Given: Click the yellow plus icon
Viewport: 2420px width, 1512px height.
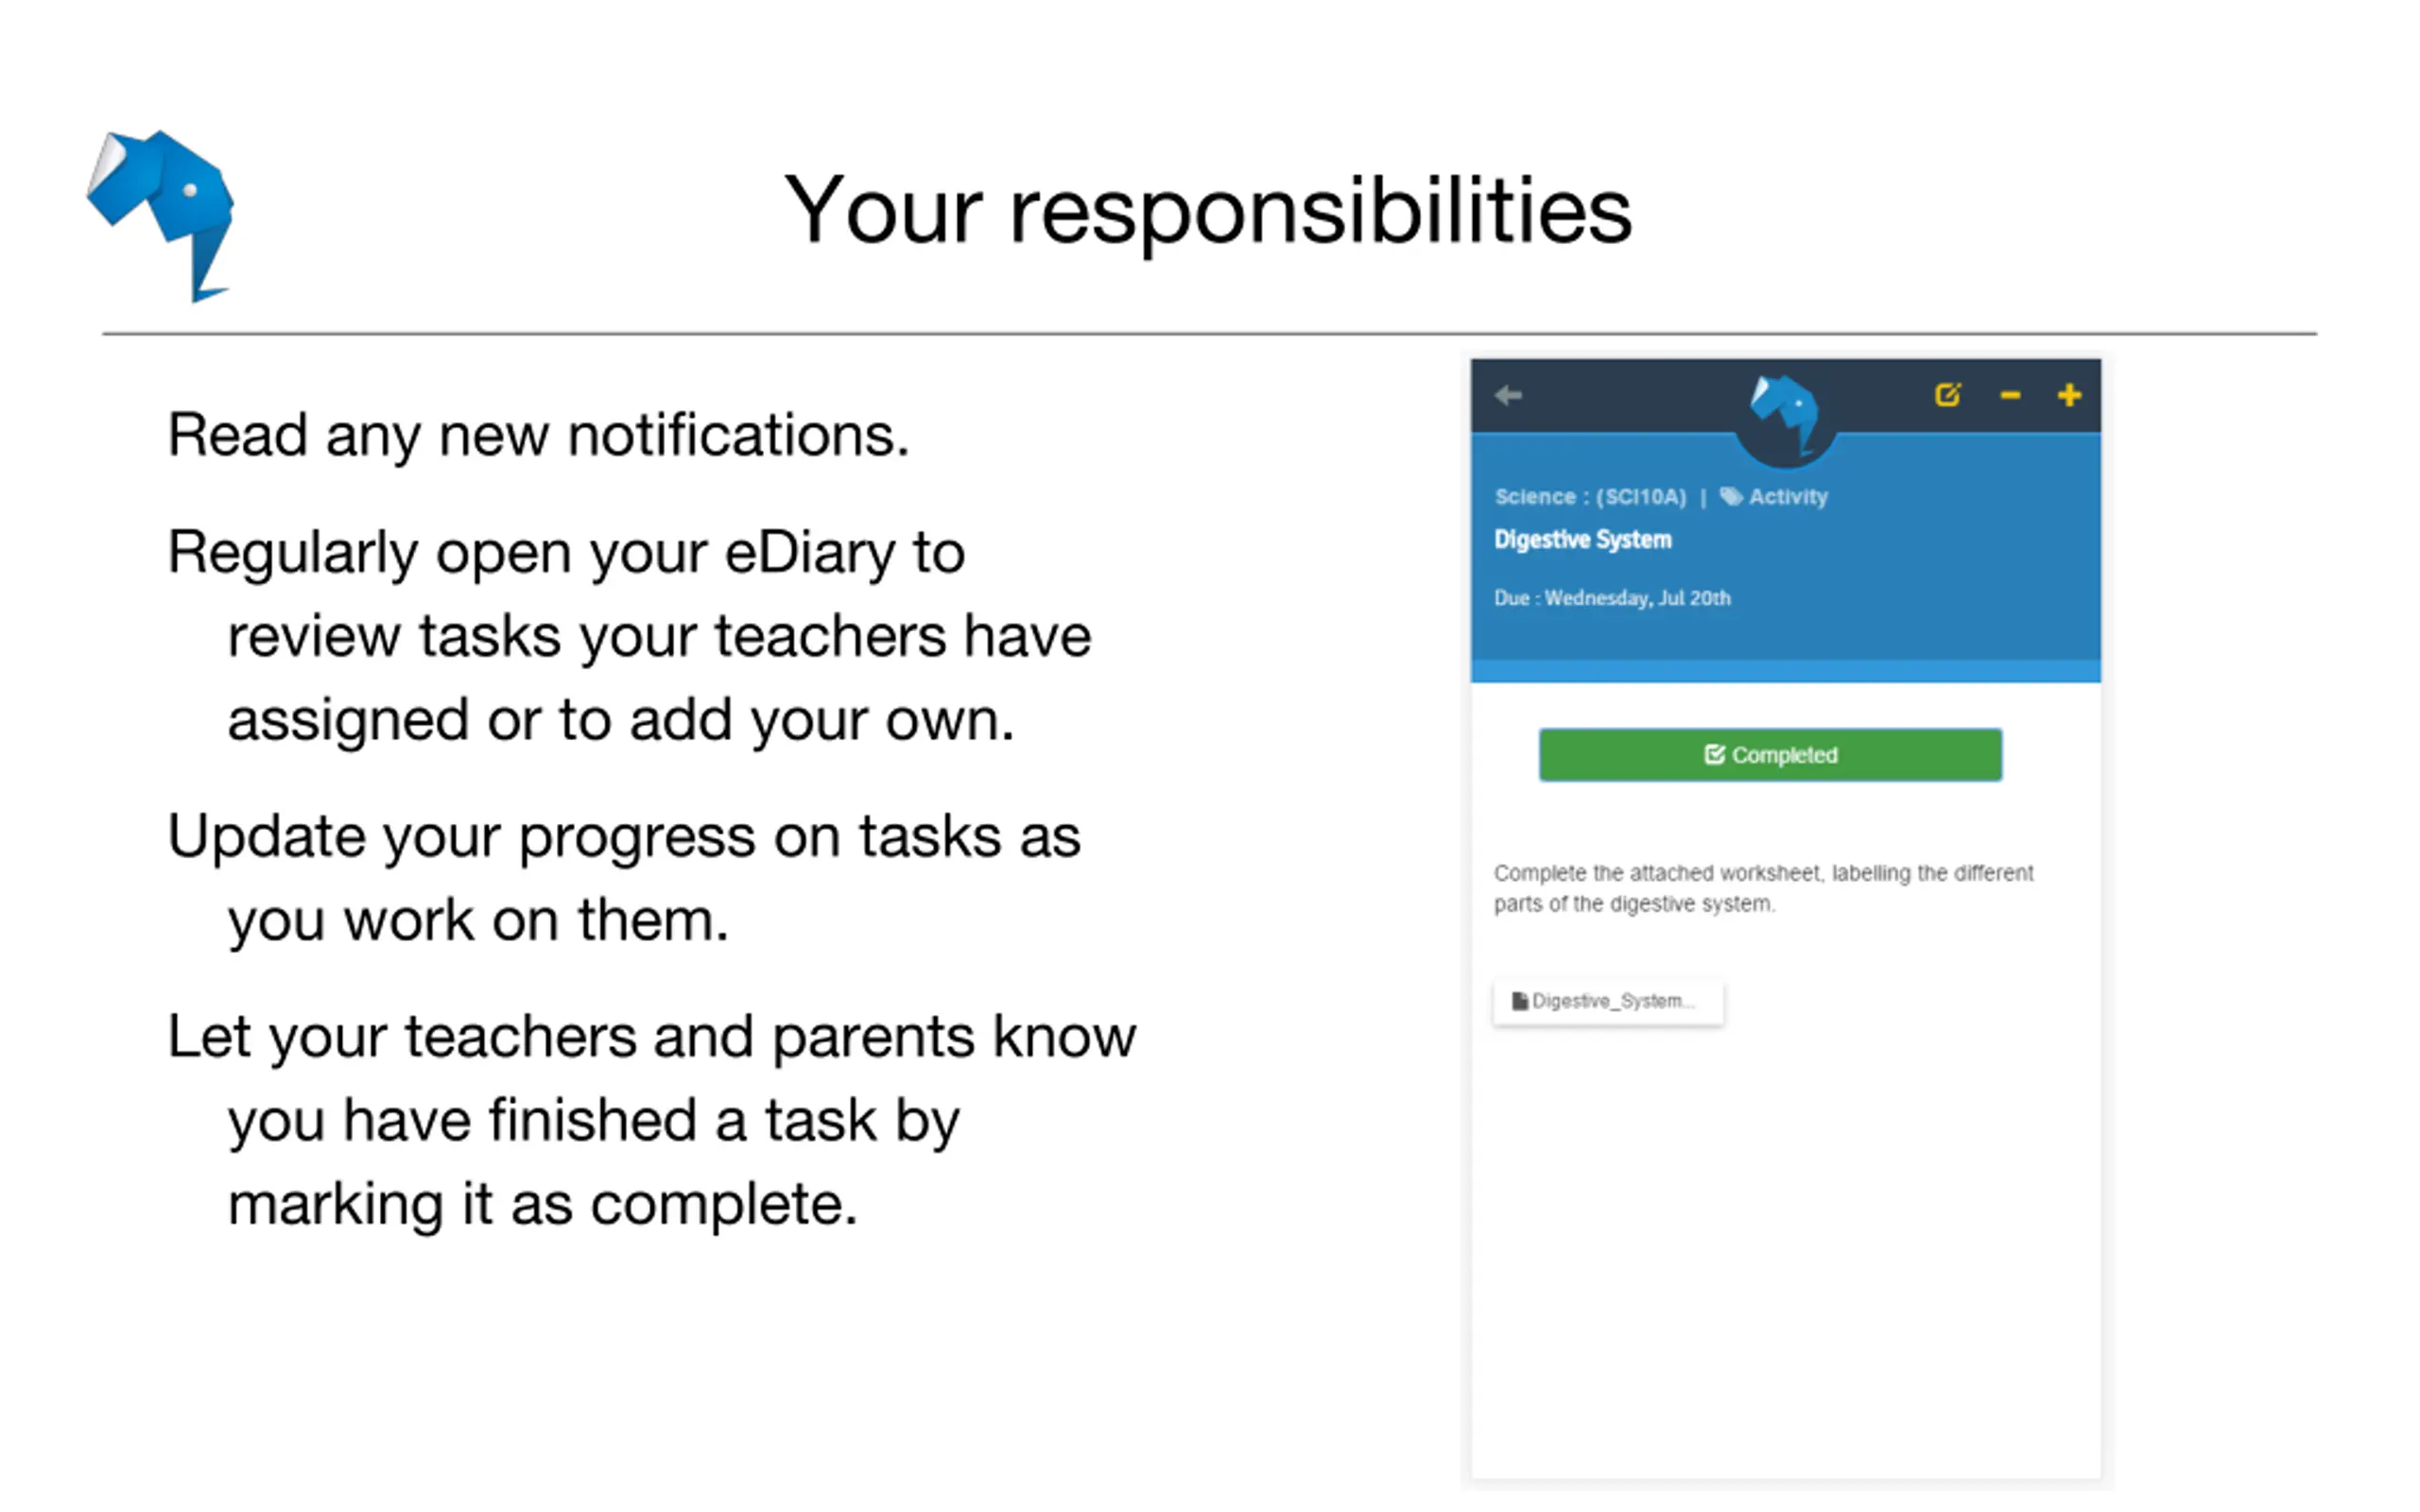Looking at the screenshot, I should coord(2069,395).
